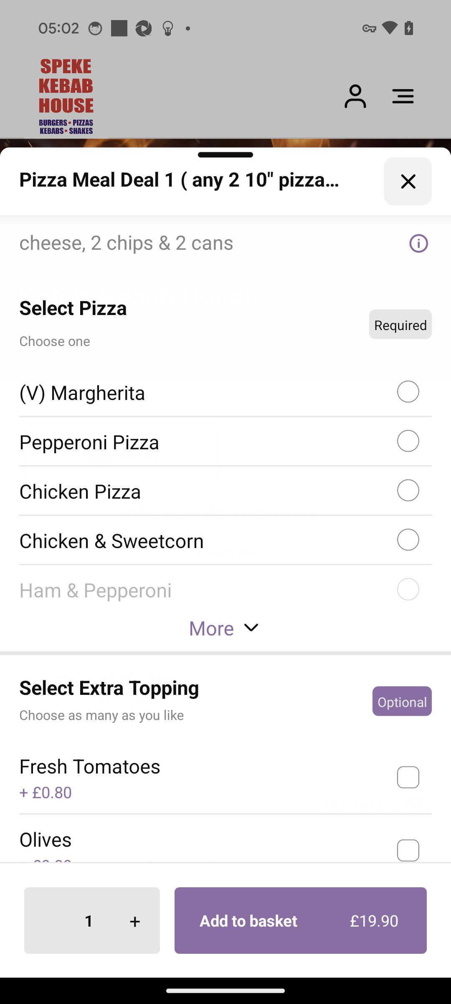Check the Olives topping box
Viewport: 451px width, 1004px height.
[408, 850]
